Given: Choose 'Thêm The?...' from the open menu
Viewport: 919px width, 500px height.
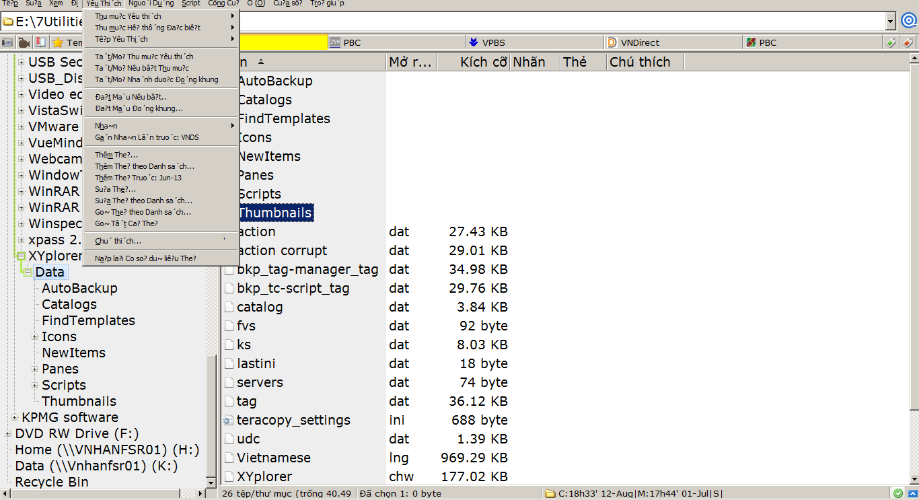Looking at the screenshot, I should [116, 155].
